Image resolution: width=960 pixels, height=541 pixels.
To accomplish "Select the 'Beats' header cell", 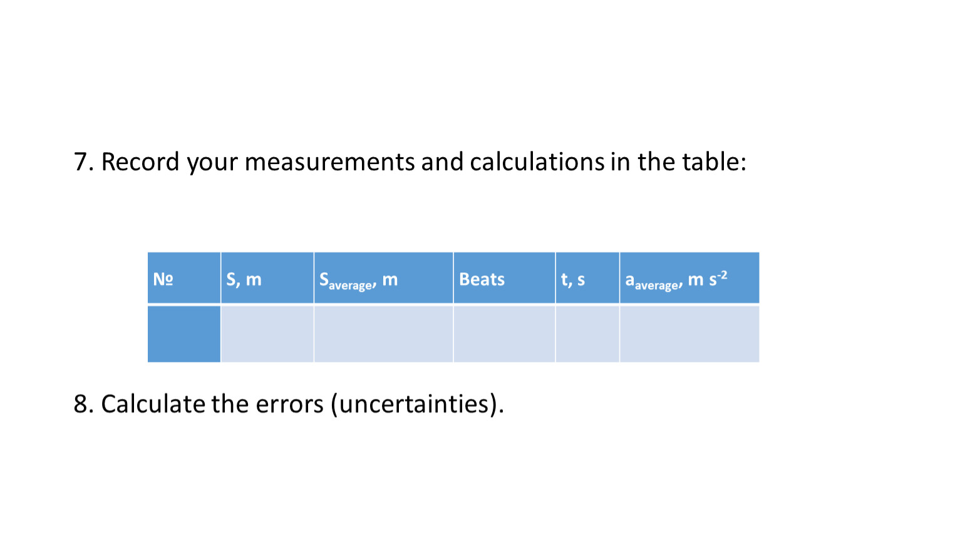I will pyautogui.click(x=503, y=279).
